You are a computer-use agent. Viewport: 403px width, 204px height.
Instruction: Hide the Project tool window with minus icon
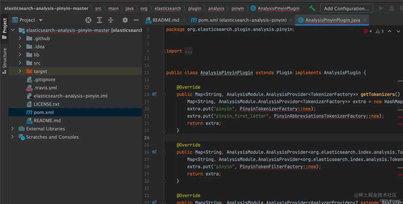(x=136, y=20)
